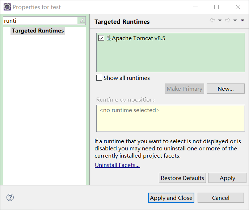Open the Uninstall Facets... link
Image resolution: width=249 pixels, height=210 pixels.
click(x=117, y=165)
